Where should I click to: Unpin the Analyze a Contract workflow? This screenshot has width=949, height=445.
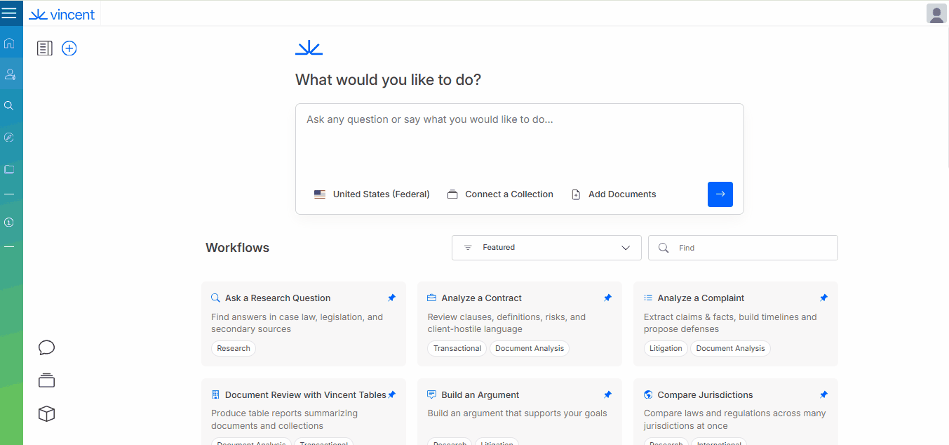click(x=607, y=298)
